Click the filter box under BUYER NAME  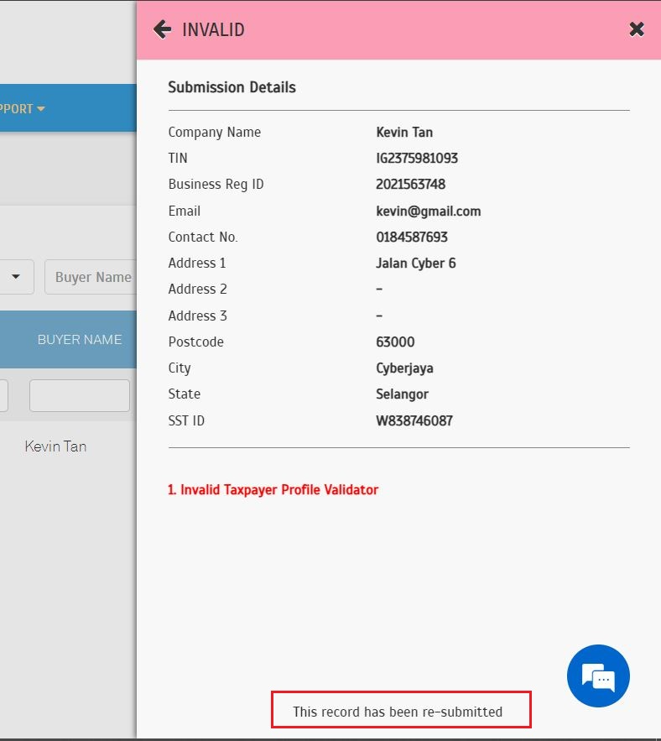click(80, 395)
